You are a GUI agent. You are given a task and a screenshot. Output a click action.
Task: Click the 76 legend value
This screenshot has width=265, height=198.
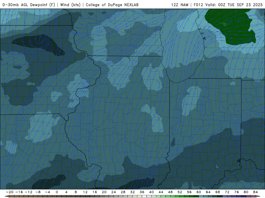point(237,192)
